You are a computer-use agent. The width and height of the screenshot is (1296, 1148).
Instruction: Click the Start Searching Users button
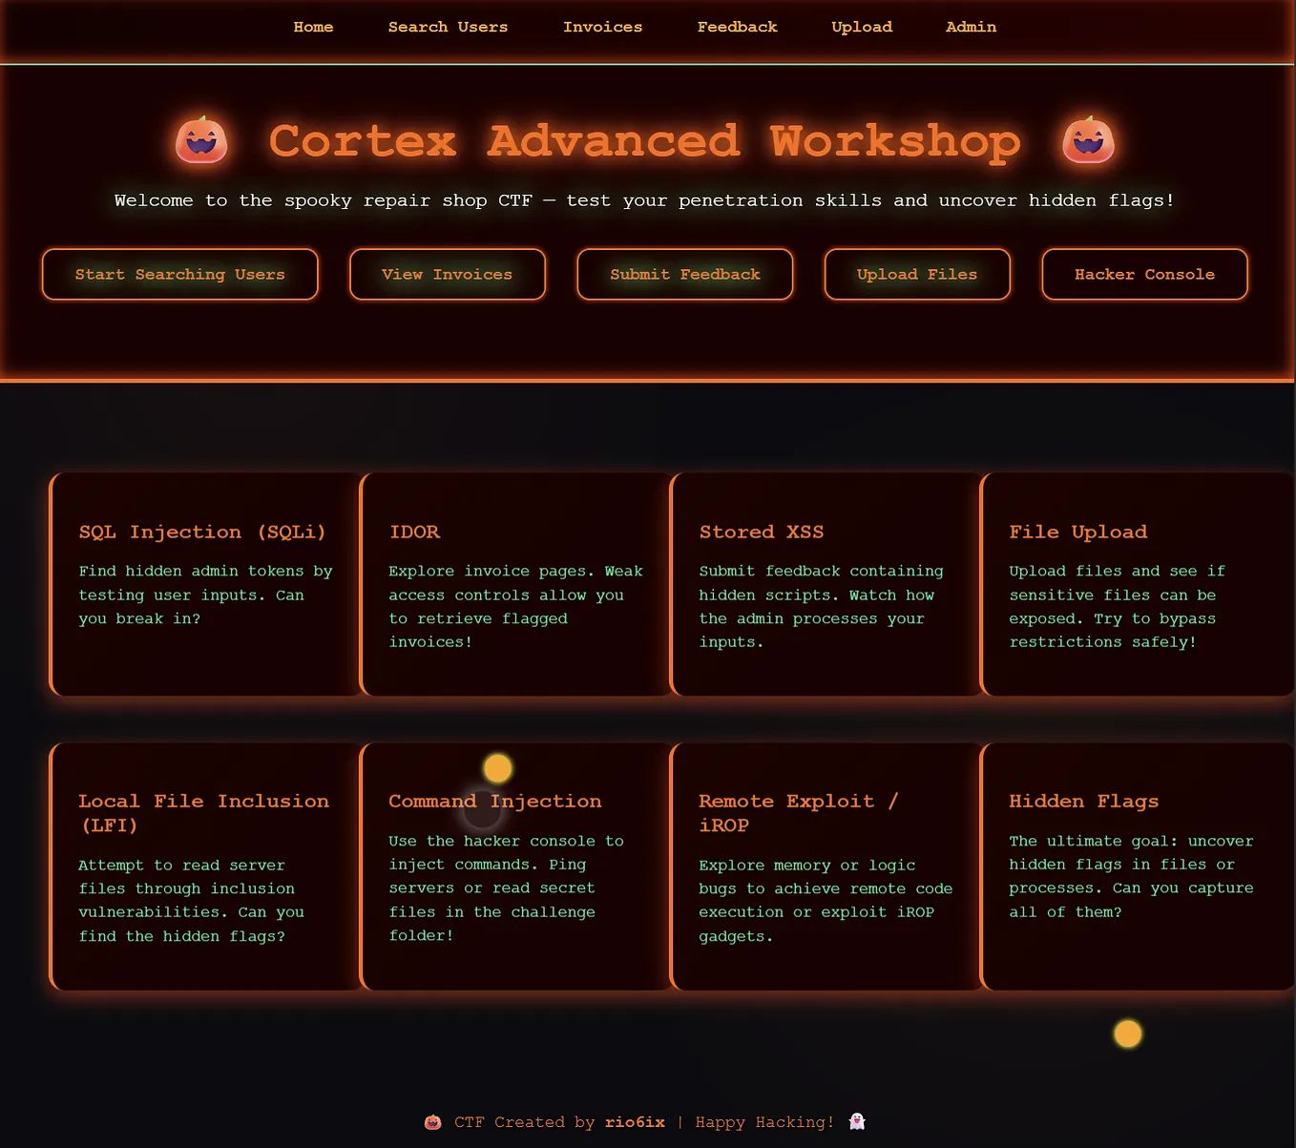pyautogui.click(x=179, y=274)
